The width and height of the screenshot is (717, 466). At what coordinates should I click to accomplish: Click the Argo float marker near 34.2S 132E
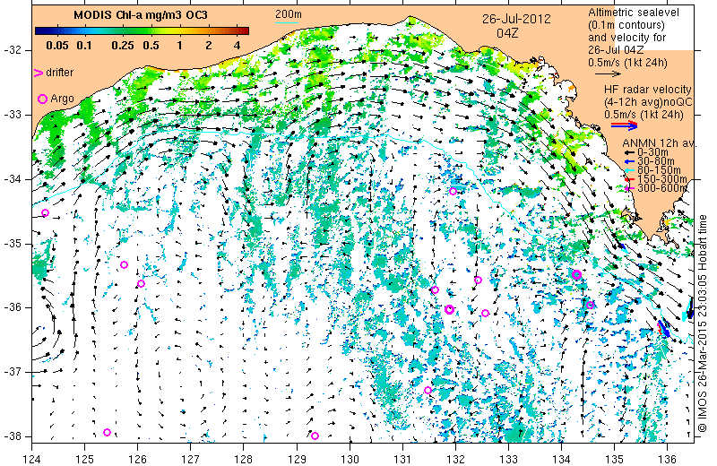coord(453,191)
